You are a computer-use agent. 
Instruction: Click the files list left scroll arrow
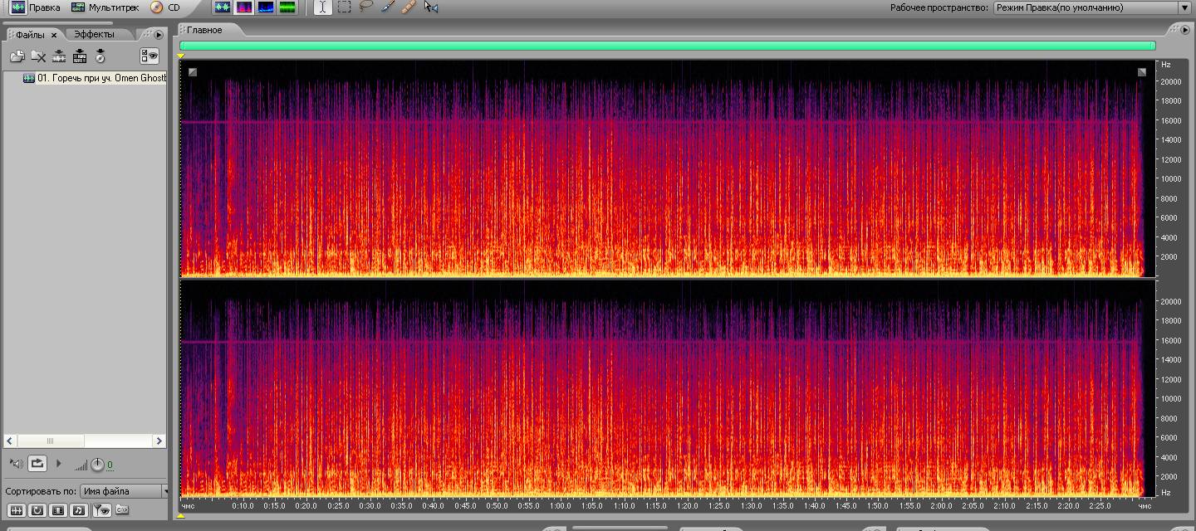10,441
